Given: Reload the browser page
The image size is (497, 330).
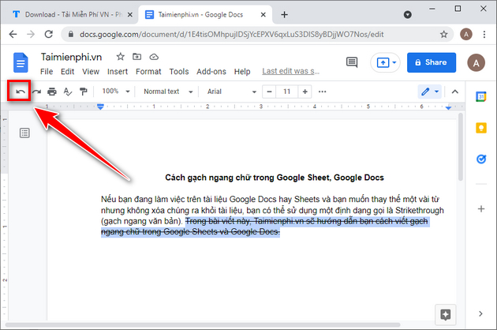Looking at the screenshot, I should click(x=48, y=34).
